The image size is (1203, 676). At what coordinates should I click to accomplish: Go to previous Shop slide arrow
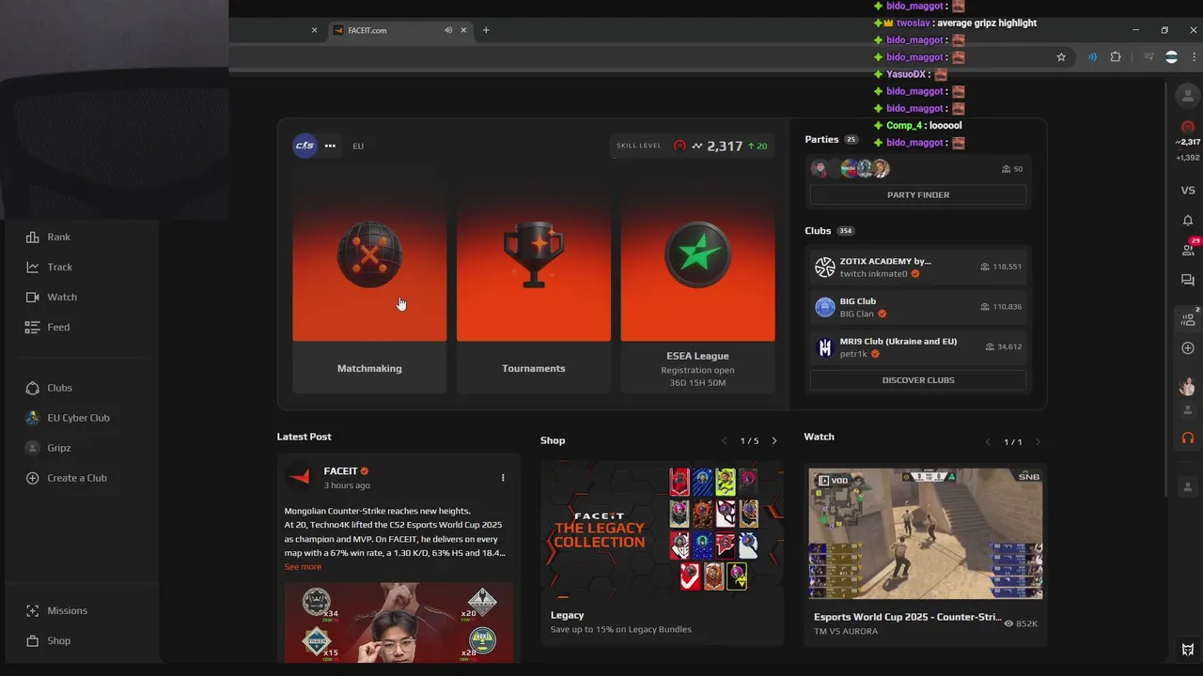(x=724, y=440)
